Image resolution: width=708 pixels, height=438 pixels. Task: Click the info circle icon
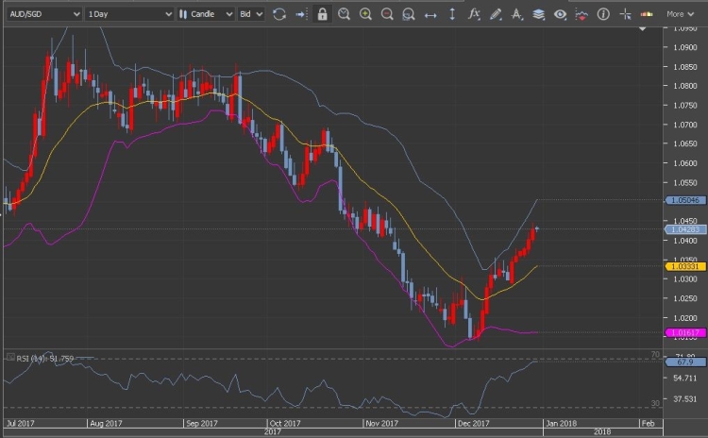click(603, 14)
